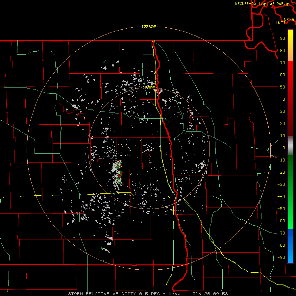Click the 0 value on the velocity scale
296x296 pixels.
(284, 148)
